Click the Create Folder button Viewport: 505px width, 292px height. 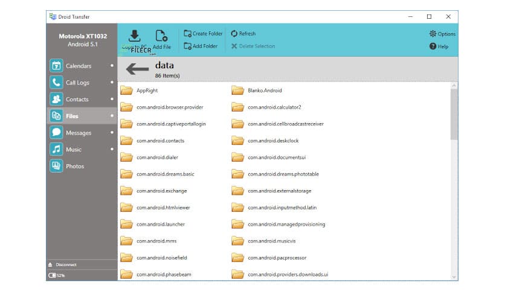[203, 33]
